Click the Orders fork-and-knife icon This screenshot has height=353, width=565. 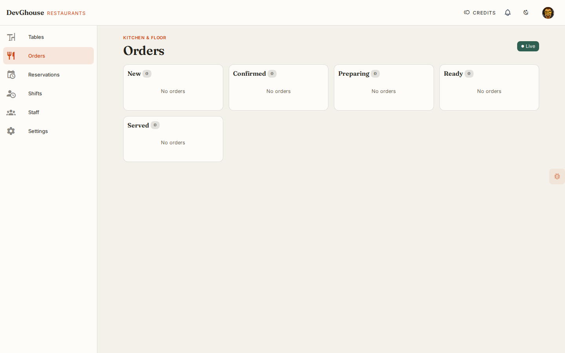pos(11,56)
